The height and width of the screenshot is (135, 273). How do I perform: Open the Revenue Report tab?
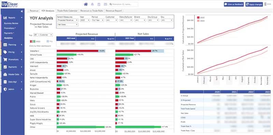click(x=114, y=11)
